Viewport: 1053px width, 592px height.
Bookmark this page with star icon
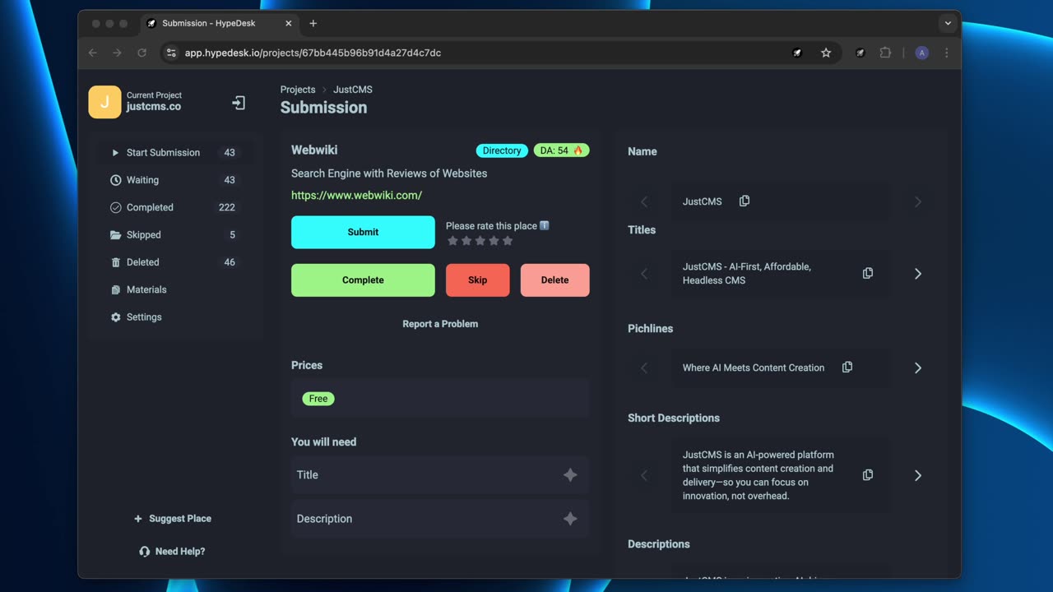[x=826, y=53]
